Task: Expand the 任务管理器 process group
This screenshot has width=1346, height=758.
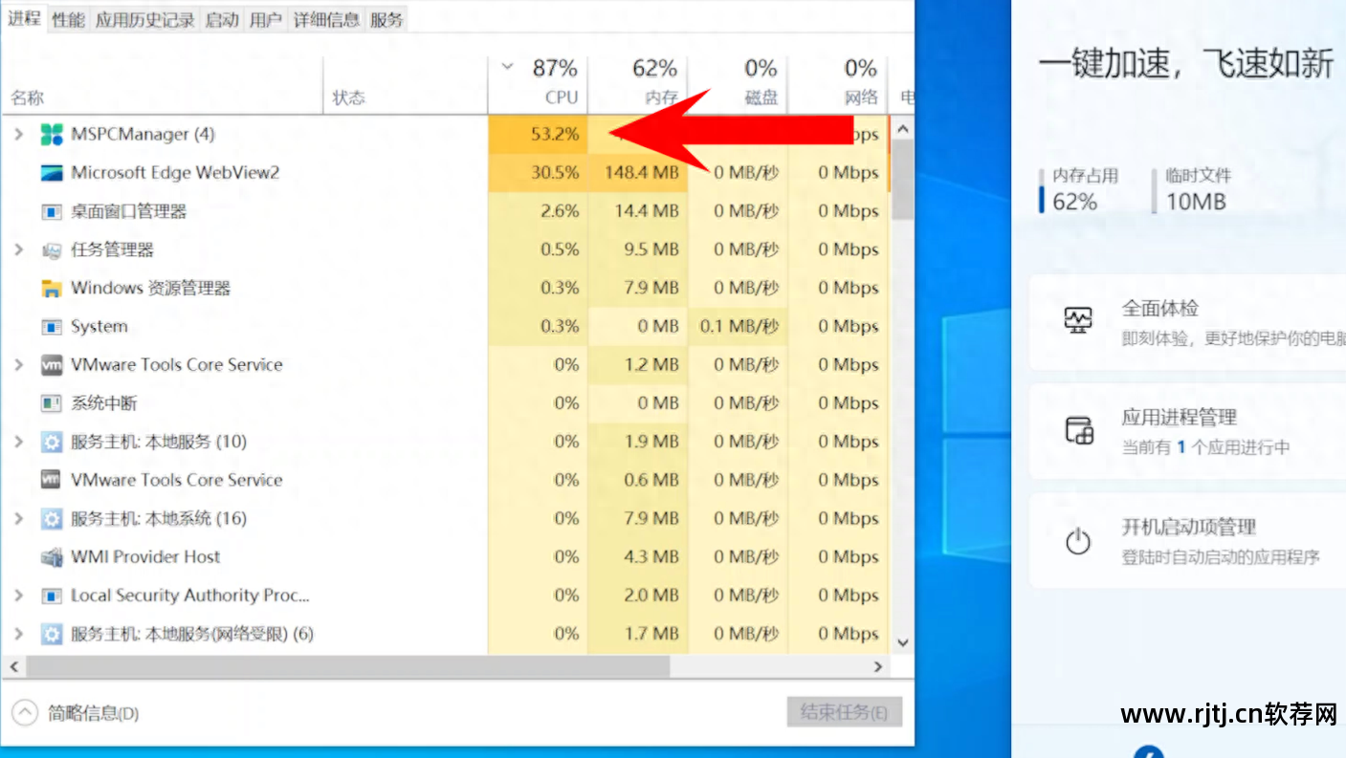Action: (x=18, y=249)
